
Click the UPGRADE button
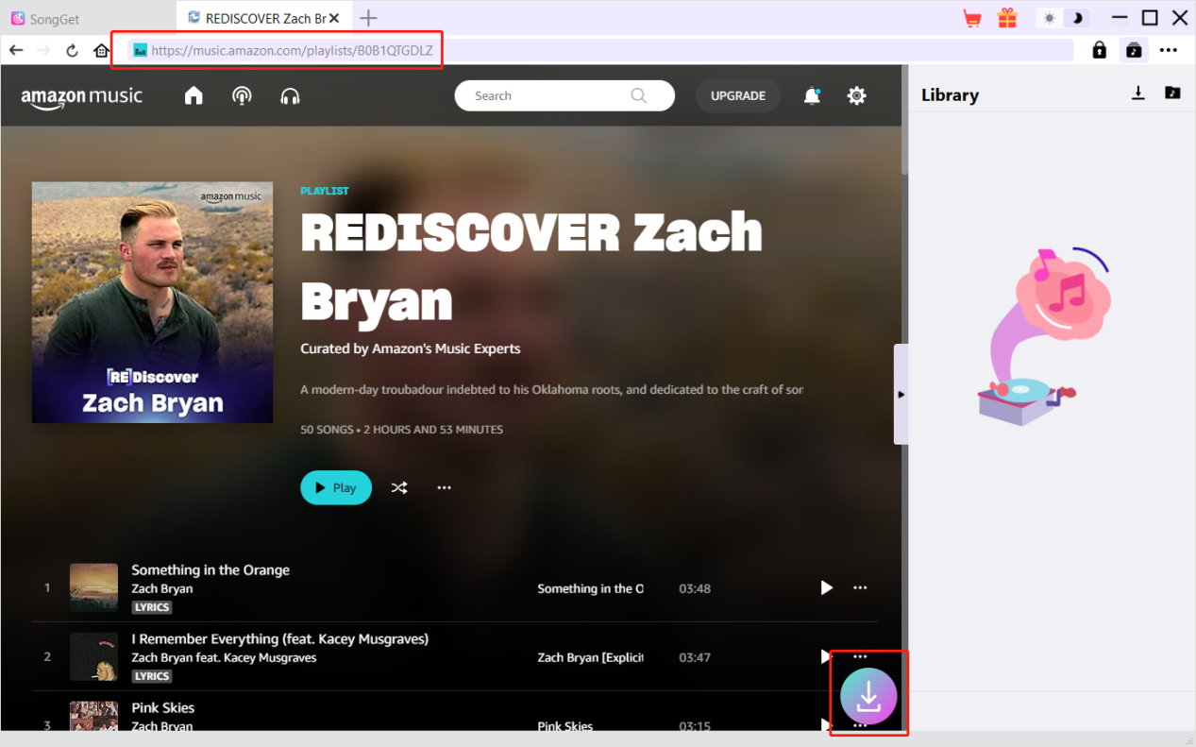click(x=737, y=95)
